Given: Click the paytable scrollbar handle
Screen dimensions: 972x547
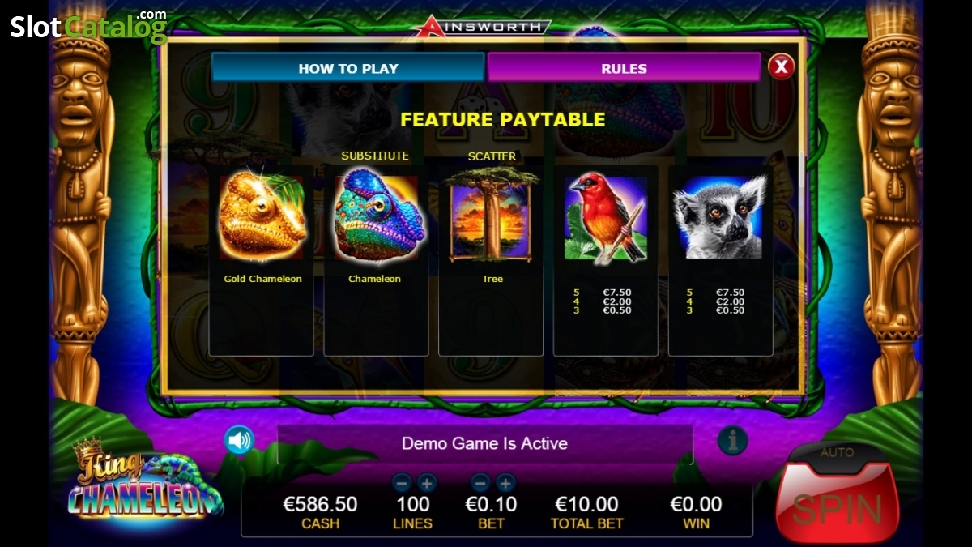Looking at the screenshot, I should (x=802, y=170).
